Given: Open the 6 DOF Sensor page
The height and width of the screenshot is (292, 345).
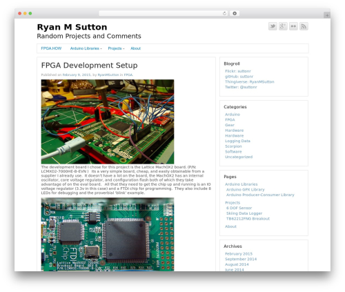Looking at the screenshot, I should [239, 208].
